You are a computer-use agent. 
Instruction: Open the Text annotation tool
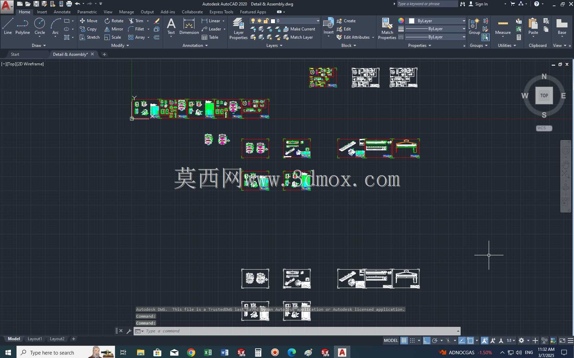tap(171, 27)
